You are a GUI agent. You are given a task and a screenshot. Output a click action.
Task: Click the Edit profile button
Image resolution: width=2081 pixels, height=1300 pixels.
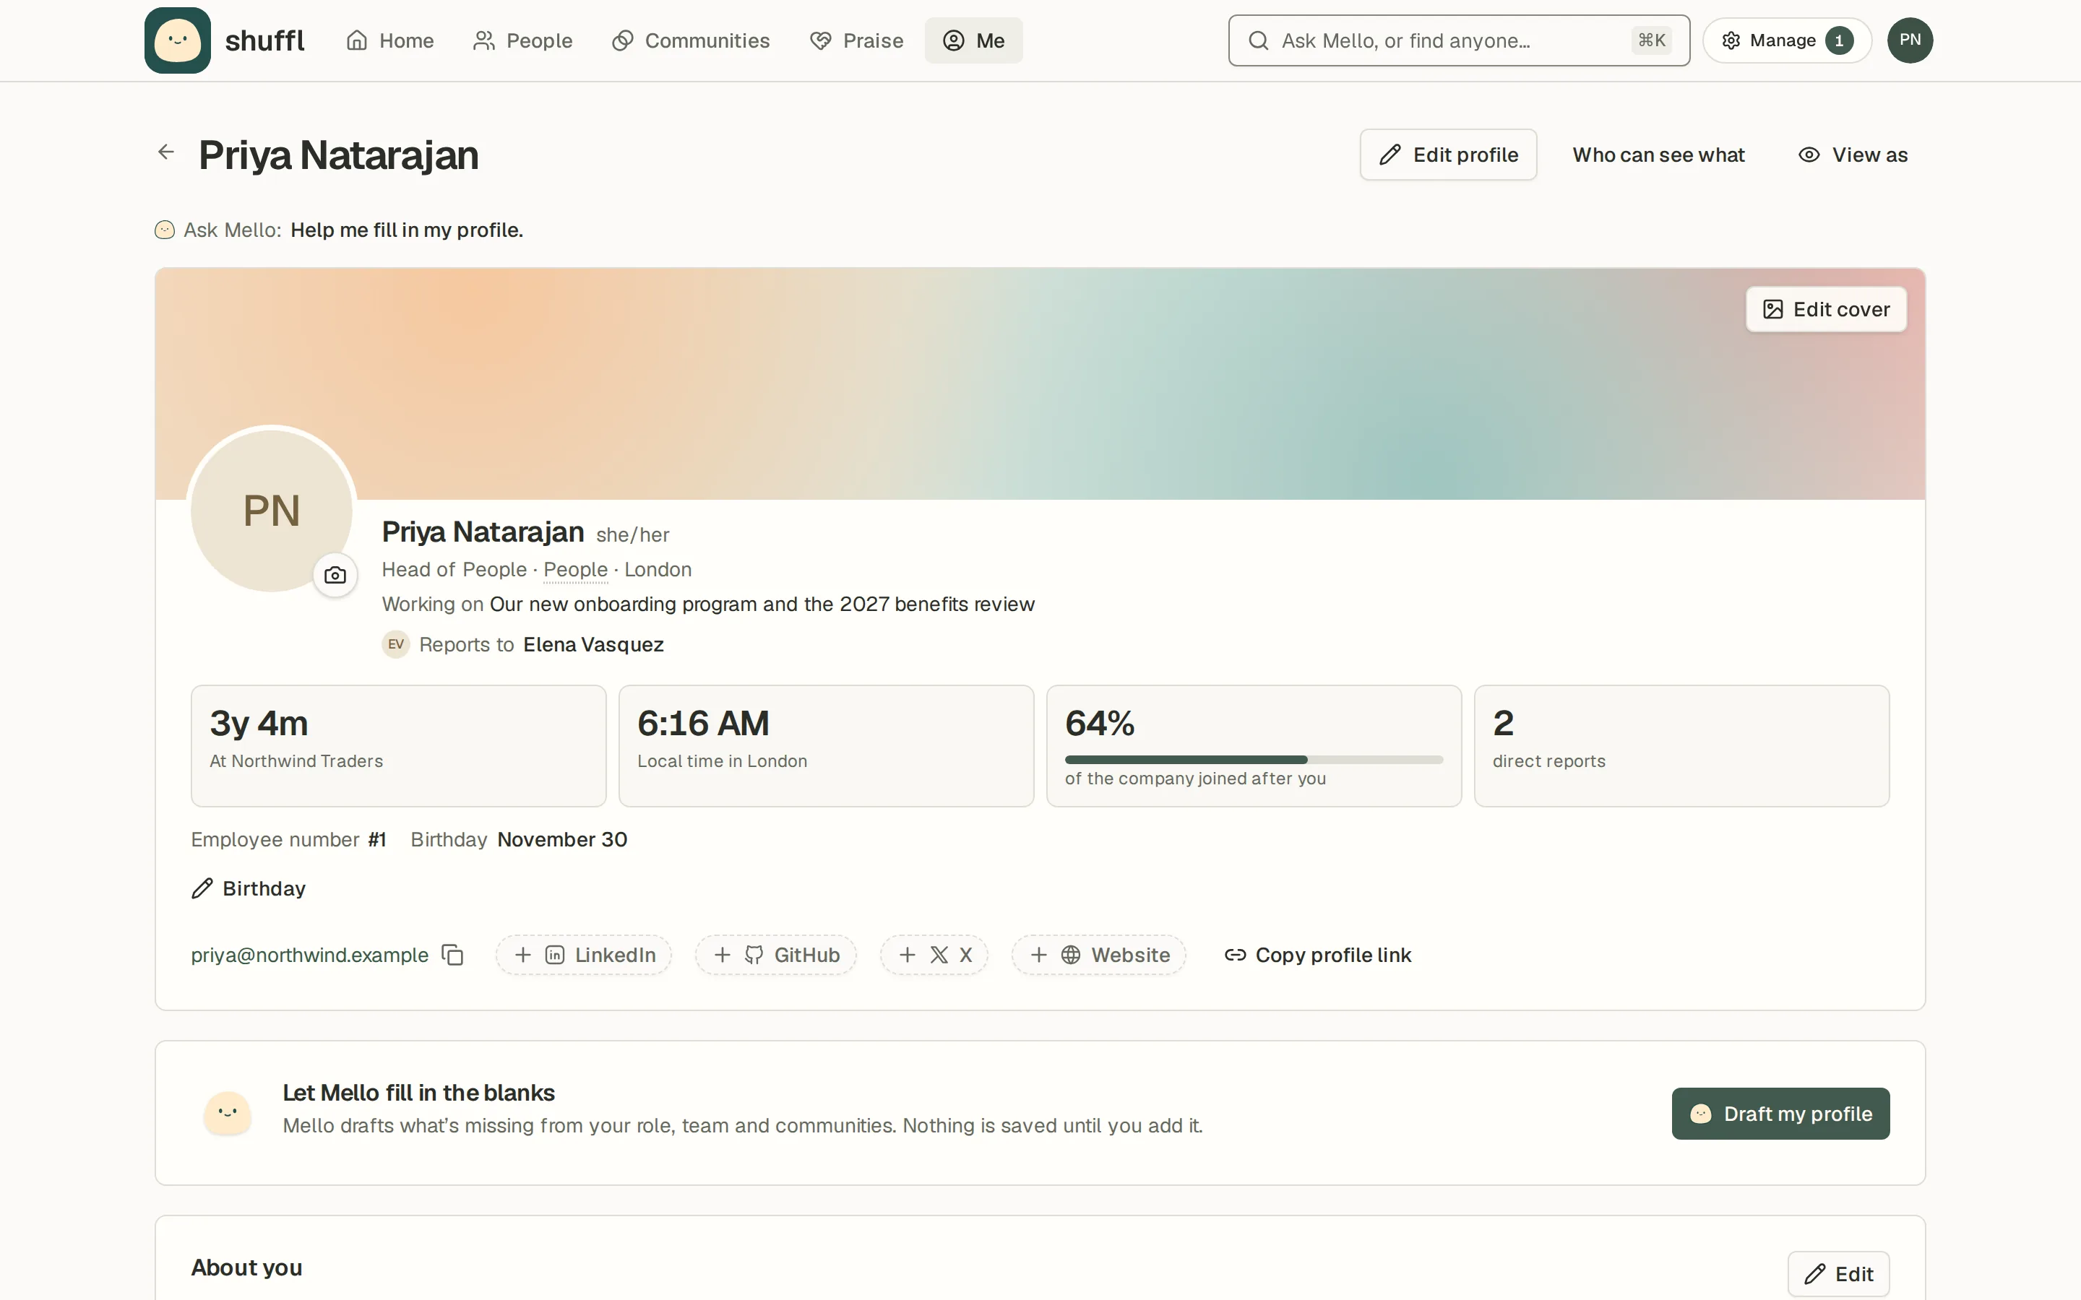1448,155
